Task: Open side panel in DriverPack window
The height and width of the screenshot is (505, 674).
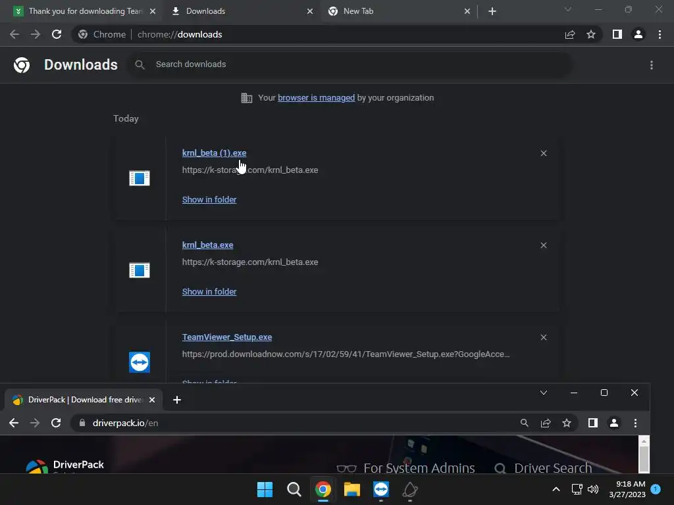Action: [593, 423]
